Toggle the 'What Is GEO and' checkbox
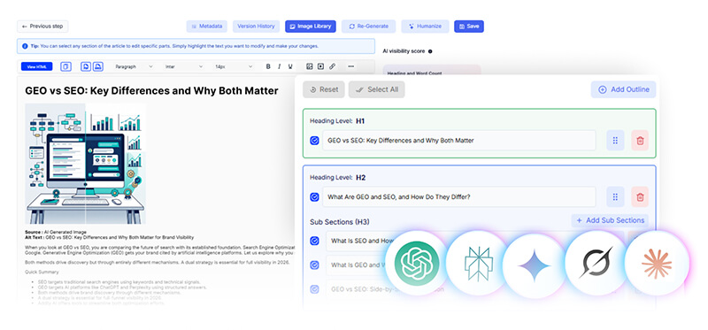 click(x=315, y=265)
